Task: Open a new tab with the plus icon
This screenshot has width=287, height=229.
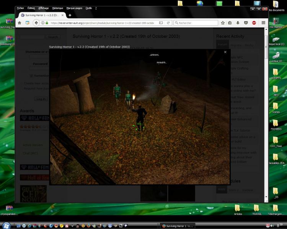Action: tap(70, 15)
